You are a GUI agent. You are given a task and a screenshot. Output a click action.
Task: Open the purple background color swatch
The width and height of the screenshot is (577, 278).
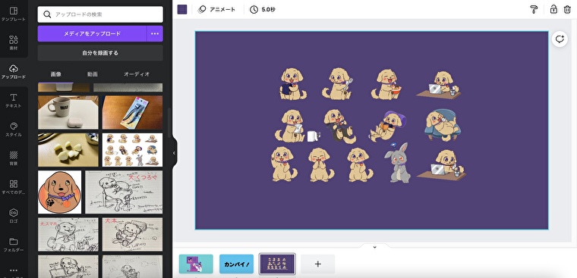tap(182, 10)
